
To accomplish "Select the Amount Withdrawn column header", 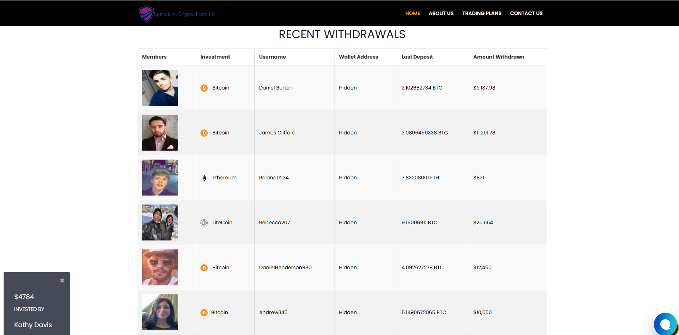I will (x=499, y=57).
